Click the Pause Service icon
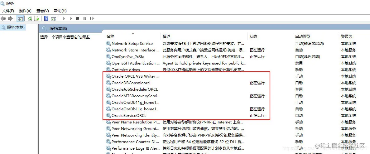The width and height of the screenshot is (370, 154). (x=85, y=18)
